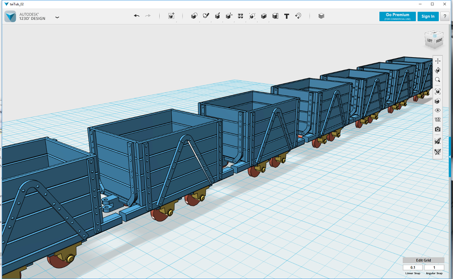Open the Angular Snap 1 dropdown
This screenshot has width=453, height=279.
tap(434, 268)
